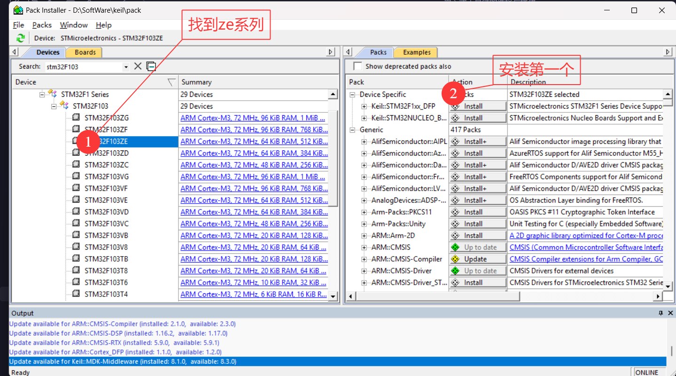Image resolution: width=676 pixels, height=376 pixels.
Task: Click the chip icon beside STM32F103T8
Action: click(x=76, y=270)
